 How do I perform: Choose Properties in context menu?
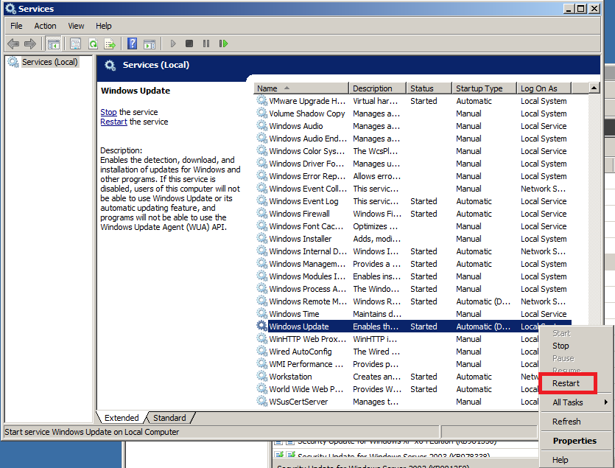point(574,441)
